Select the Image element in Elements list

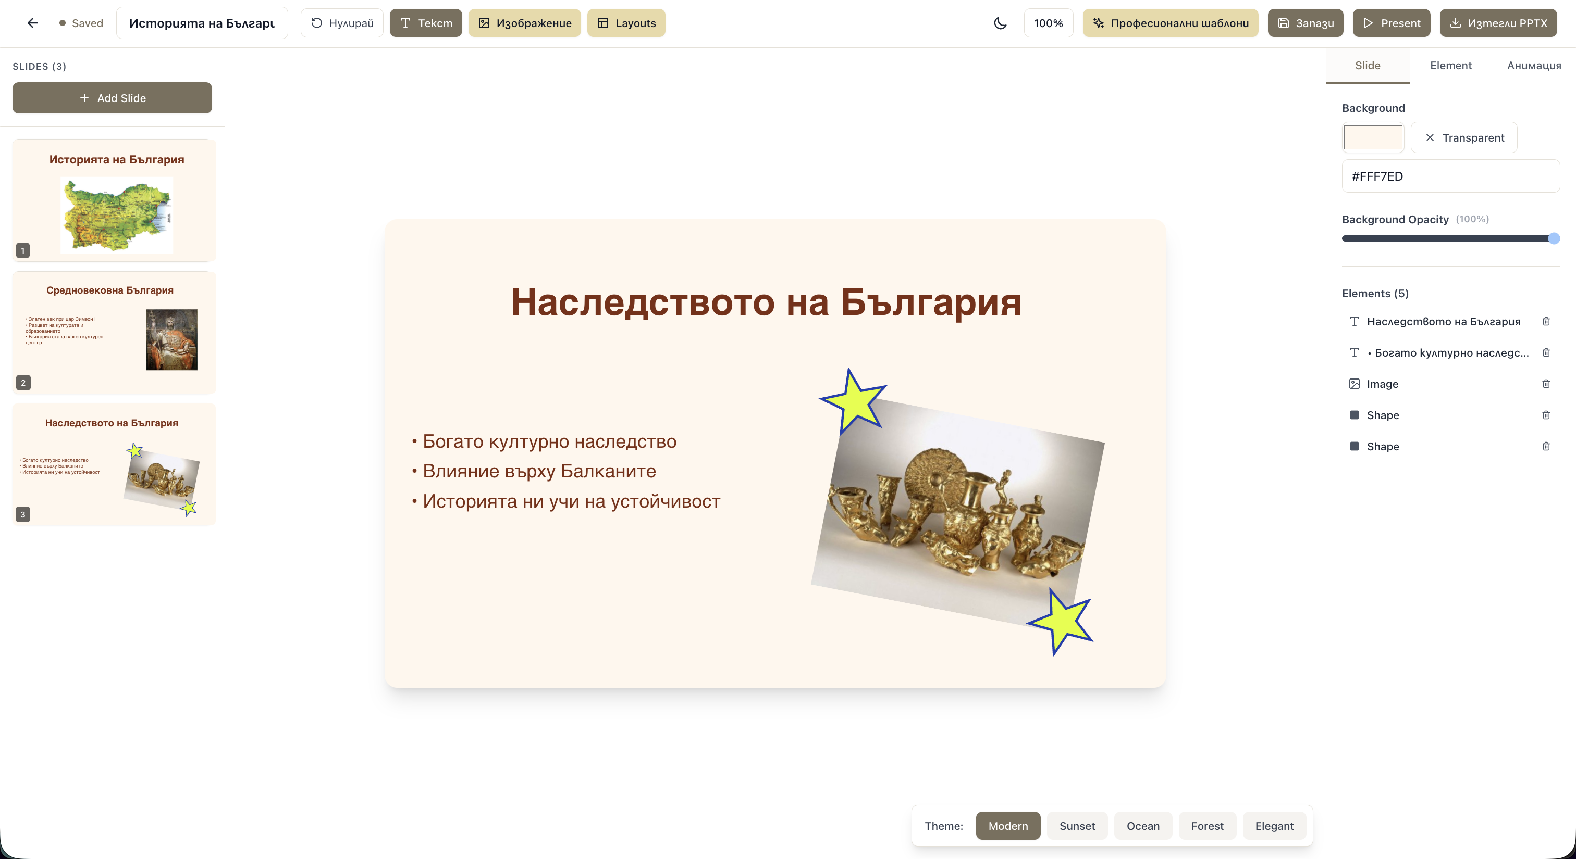click(1383, 384)
